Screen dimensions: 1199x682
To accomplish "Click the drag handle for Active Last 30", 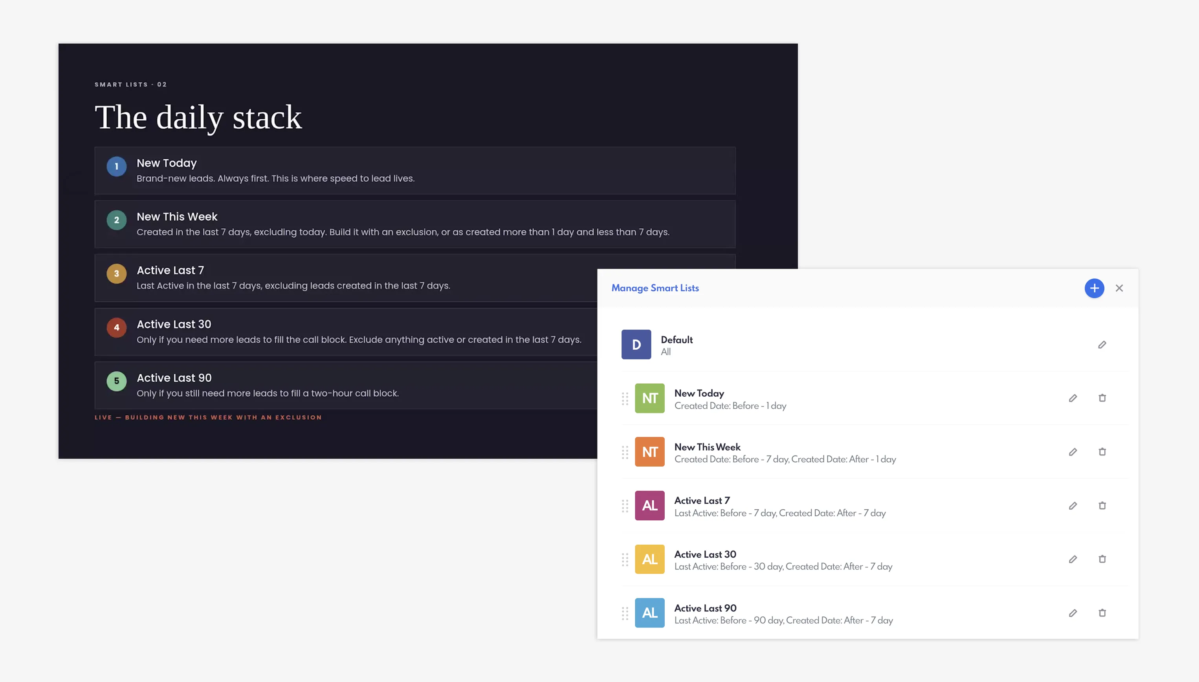I will pos(625,560).
